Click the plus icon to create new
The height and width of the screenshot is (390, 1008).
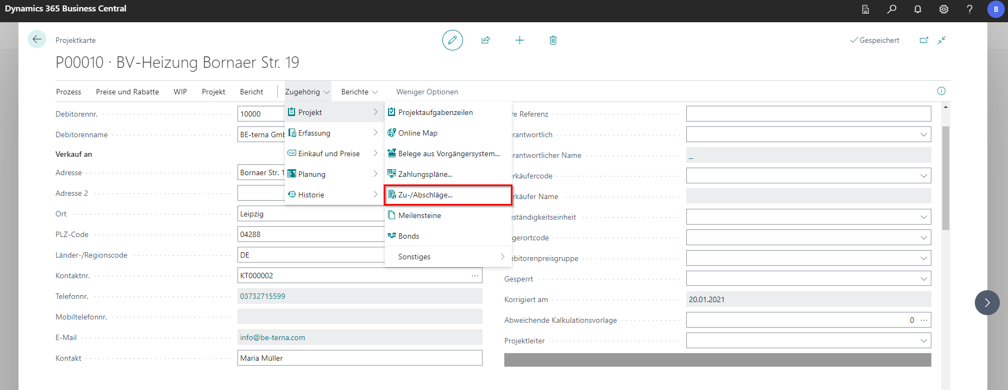pyautogui.click(x=519, y=40)
